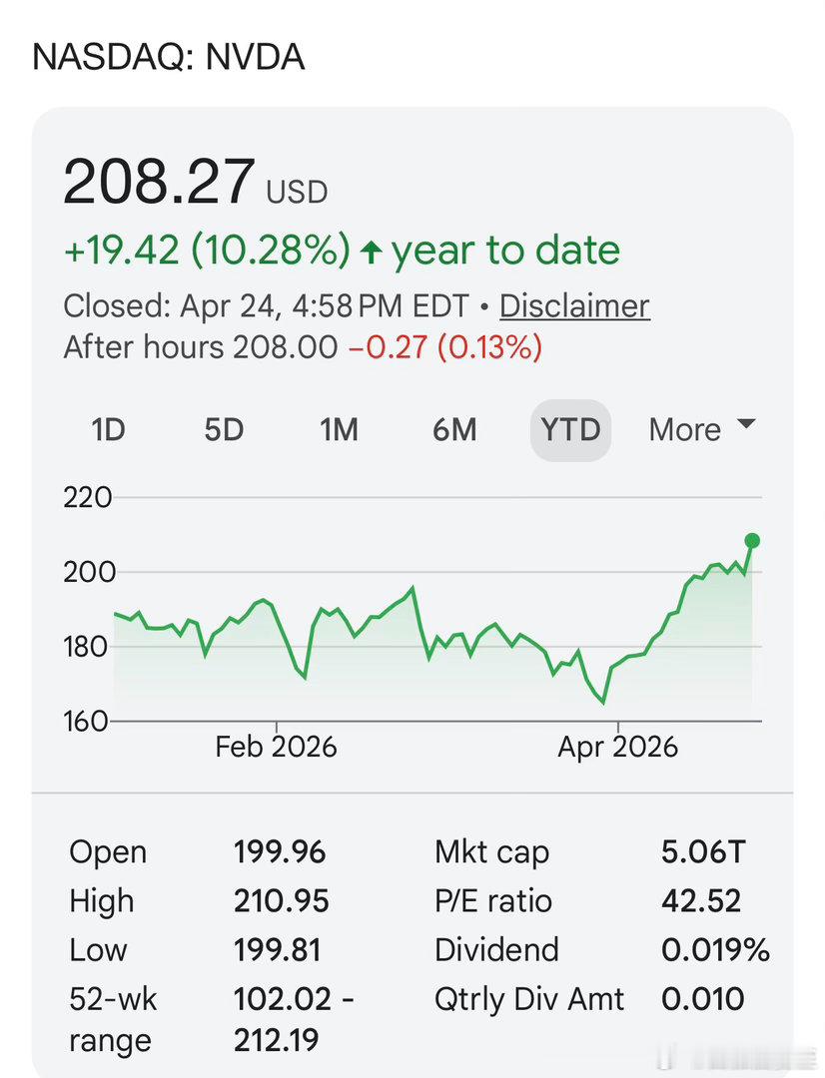Click the P/E ratio value 42.52

701,901
